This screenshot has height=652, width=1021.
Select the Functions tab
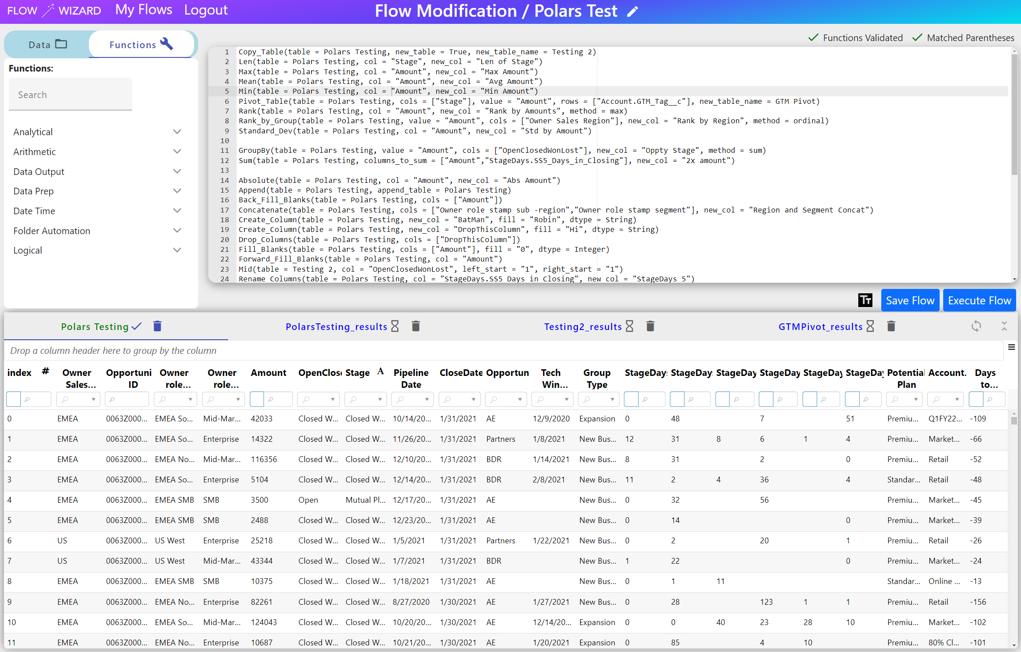point(141,45)
